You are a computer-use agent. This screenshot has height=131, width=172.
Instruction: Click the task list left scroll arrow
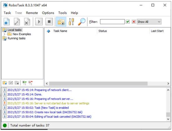coord(47,84)
